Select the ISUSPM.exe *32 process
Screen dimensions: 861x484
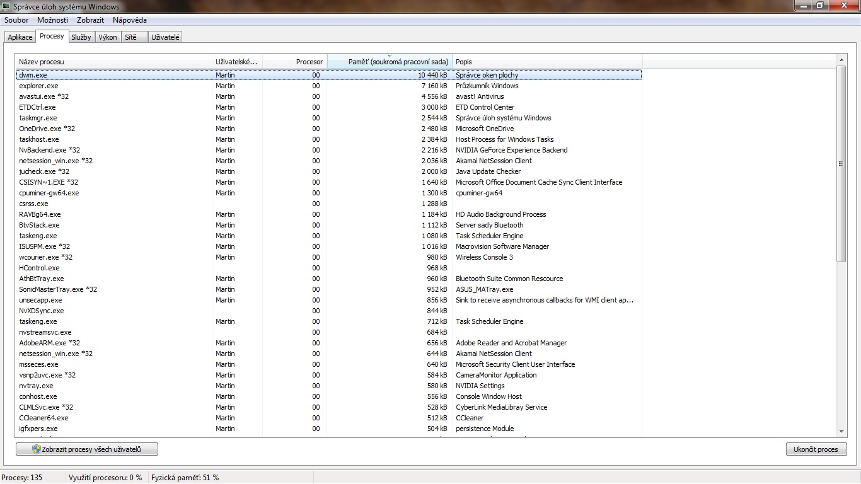tap(328, 246)
